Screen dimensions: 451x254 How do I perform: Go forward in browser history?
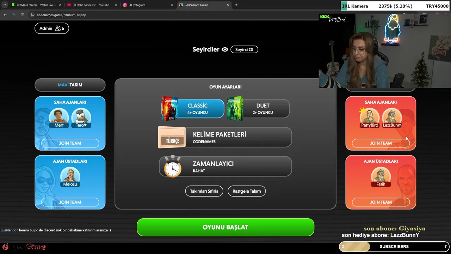pos(13,15)
